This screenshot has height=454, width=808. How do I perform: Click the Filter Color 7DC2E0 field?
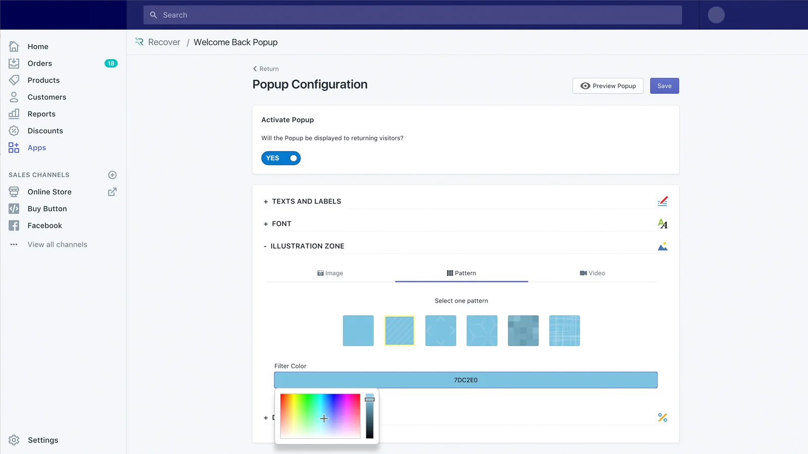(466, 380)
